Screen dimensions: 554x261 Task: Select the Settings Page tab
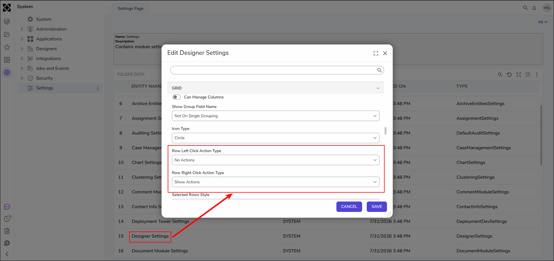click(x=131, y=8)
